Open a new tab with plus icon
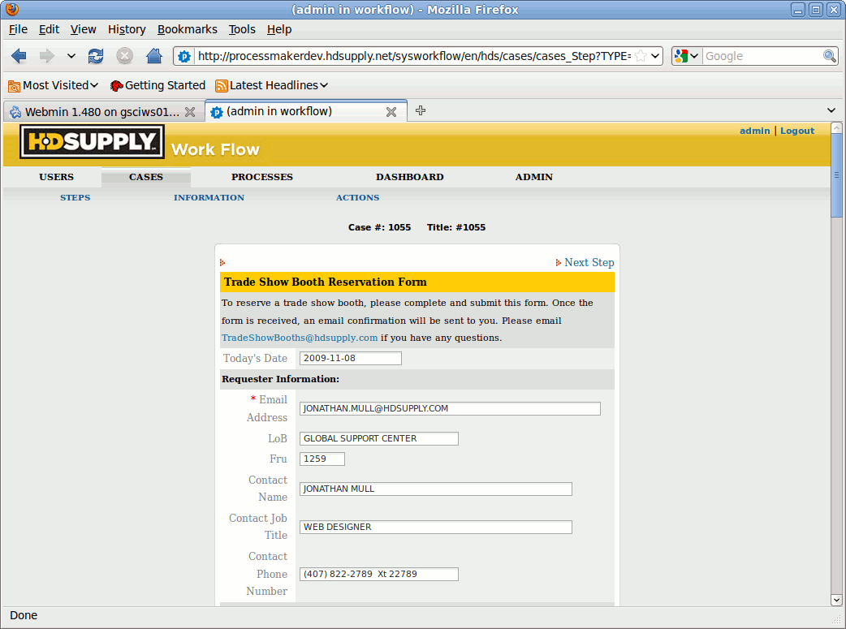Viewport: 846px width, 629px height. click(x=421, y=110)
